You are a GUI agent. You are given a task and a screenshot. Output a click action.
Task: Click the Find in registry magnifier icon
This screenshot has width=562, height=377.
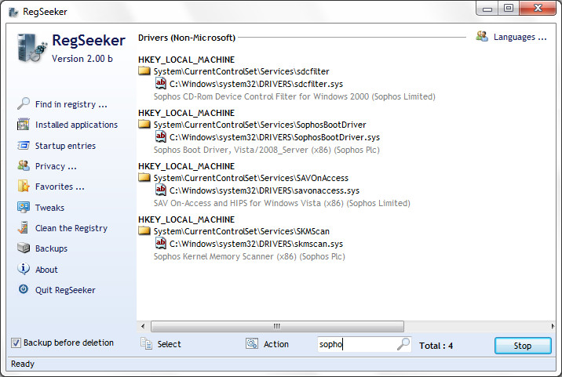[x=24, y=103]
